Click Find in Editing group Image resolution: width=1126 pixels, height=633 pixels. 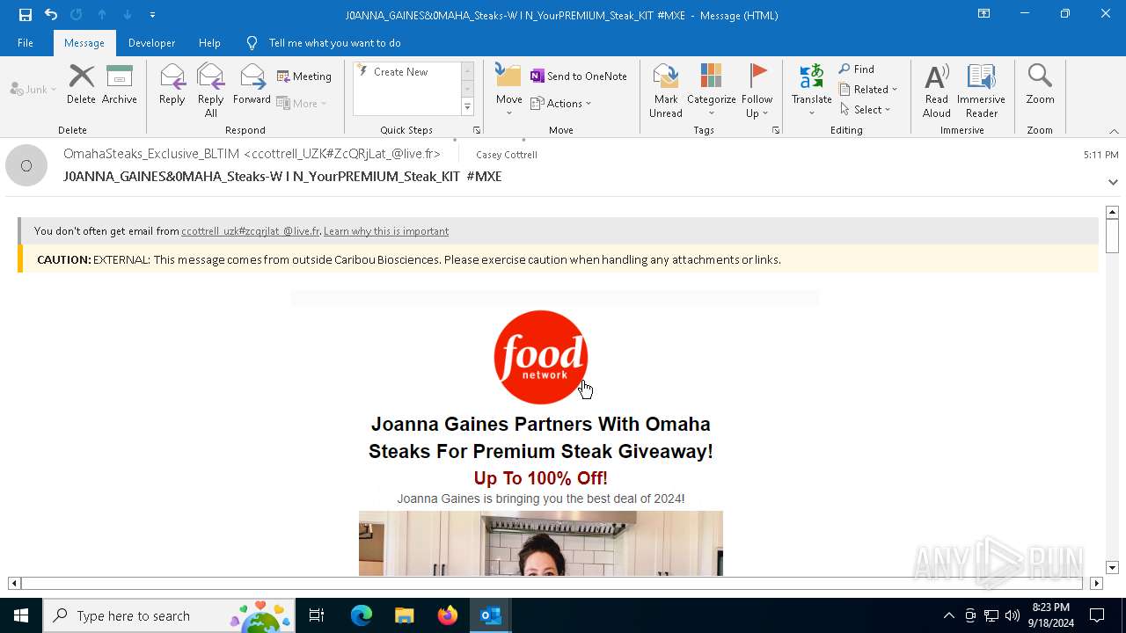857,69
